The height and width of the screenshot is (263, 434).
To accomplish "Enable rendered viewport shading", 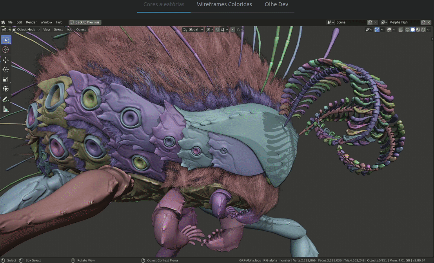I will [x=423, y=29].
